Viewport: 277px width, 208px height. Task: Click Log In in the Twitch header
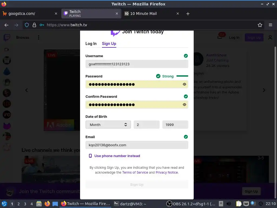coord(234,37)
